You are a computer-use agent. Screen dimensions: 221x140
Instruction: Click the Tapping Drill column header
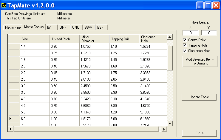tap(124, 39)
